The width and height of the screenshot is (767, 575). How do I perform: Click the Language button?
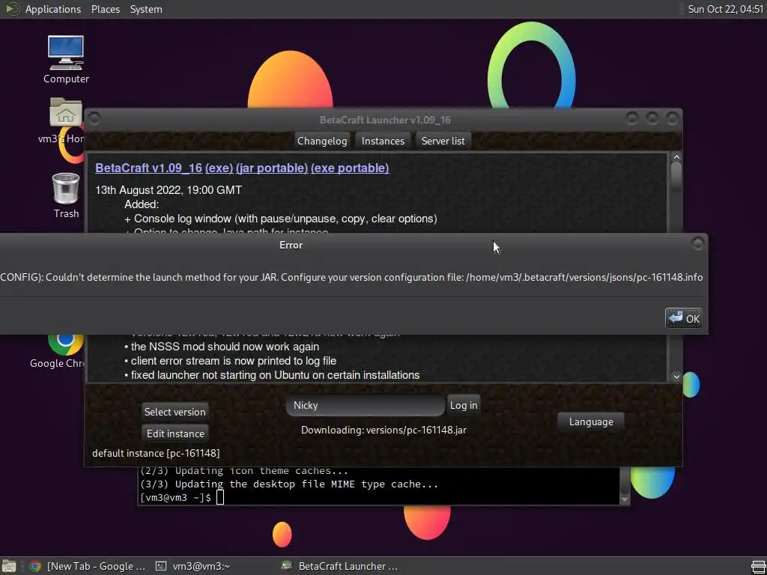pos(591,422)
